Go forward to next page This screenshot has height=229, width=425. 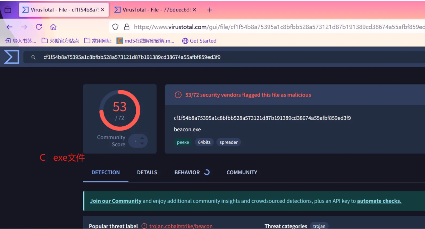(24, 27)
